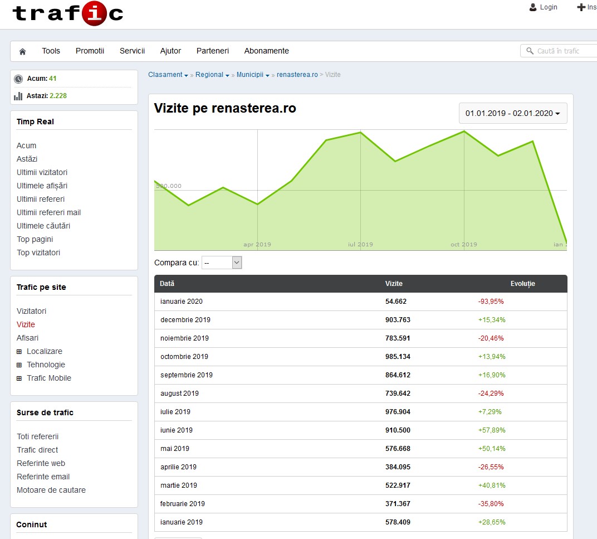This screenshot has width=597, height=539.
Task: Click the clock icon beside Acum
Action: pyautogui.click(x=18, y=79)
